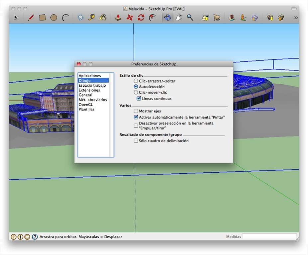308x255 pixels.
Task: Select the Circle tool
Action: tap(53, 18)
